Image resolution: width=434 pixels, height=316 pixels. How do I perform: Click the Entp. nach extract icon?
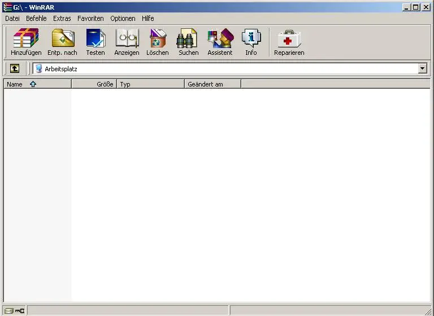tap(63, 38)
